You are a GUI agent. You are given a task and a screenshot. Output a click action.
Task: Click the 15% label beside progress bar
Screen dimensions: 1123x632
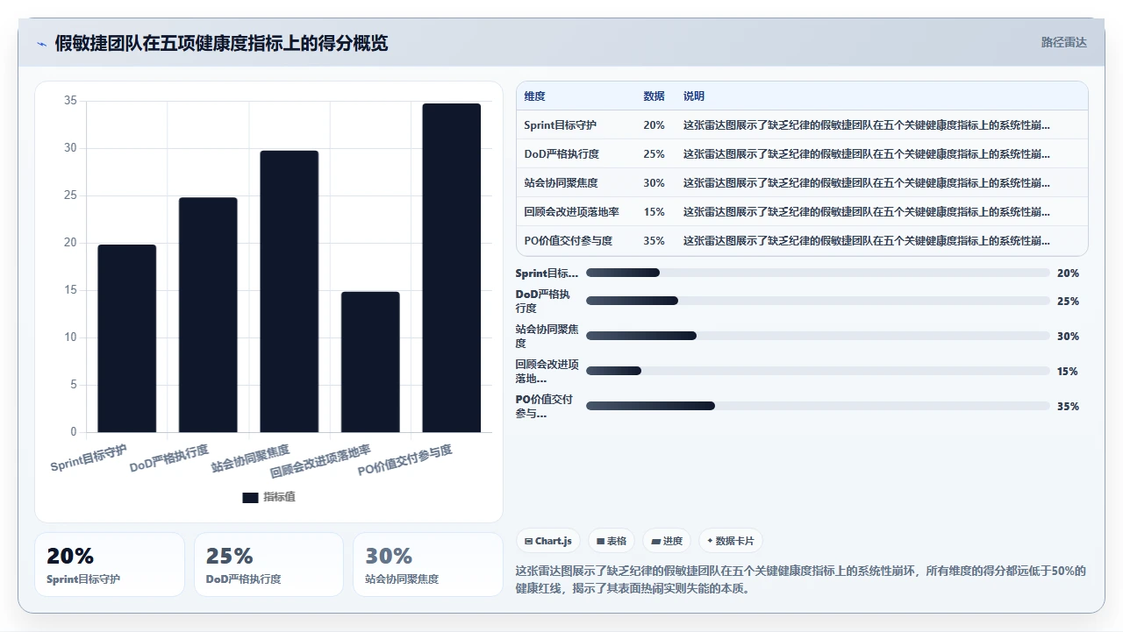pos(1068,371)
